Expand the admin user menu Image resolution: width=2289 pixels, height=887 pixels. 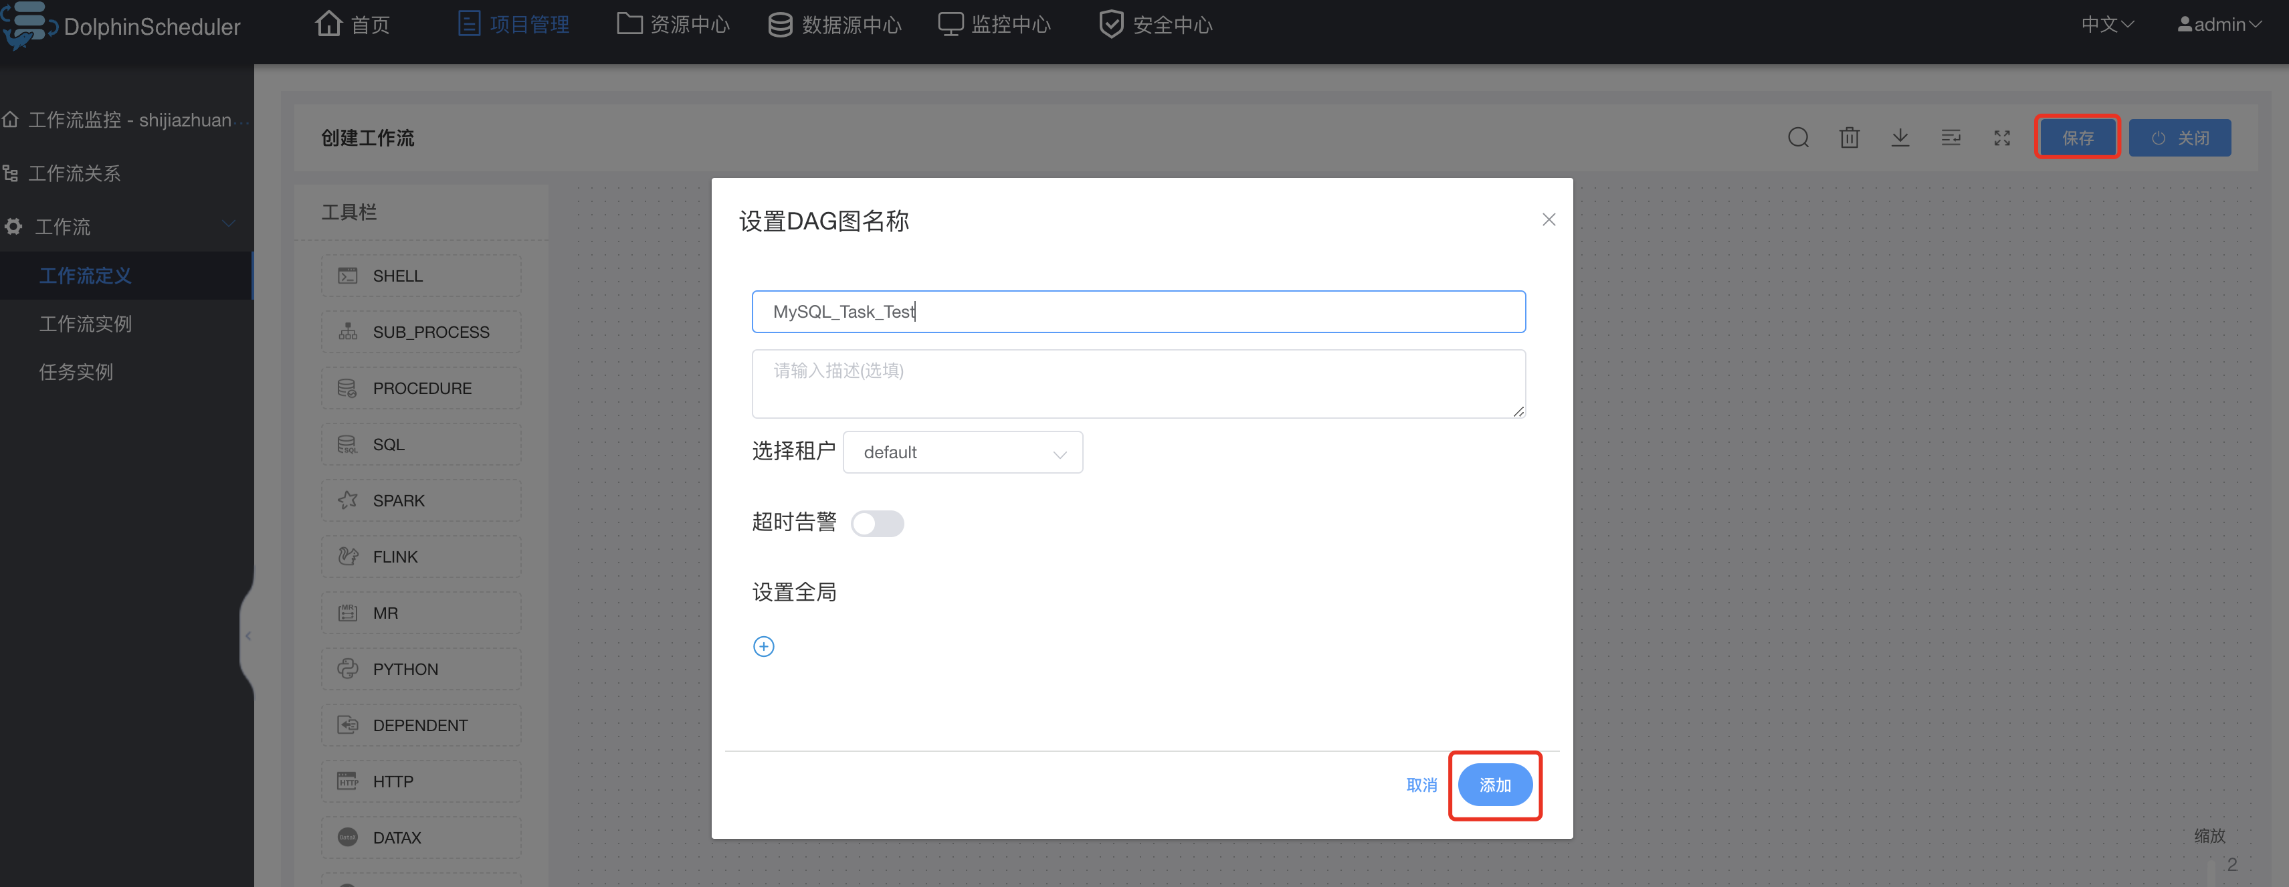click(x=2219, y=25)
